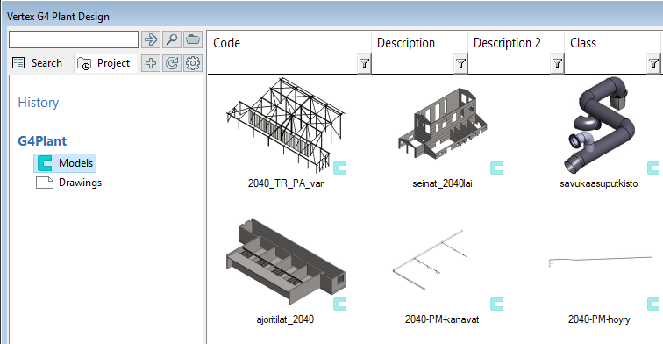Open the settings gear icon

coord(193,63)
